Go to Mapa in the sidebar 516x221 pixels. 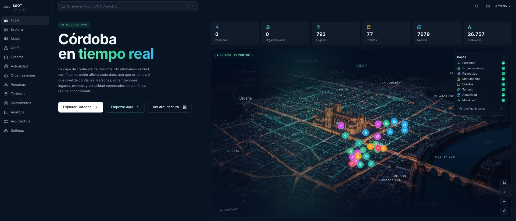[25, 39]
